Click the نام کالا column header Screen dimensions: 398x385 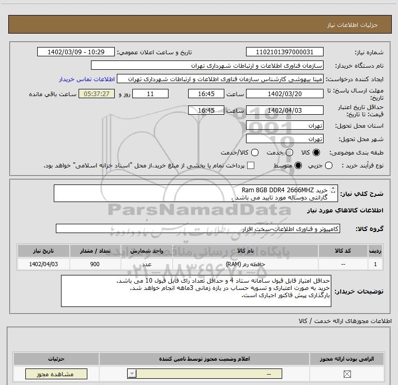click(245, 251)
